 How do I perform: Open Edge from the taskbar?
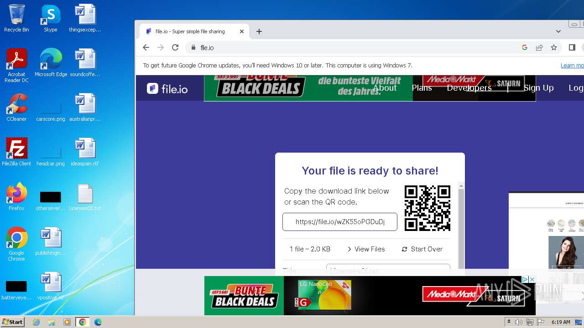tap(98, 322)
